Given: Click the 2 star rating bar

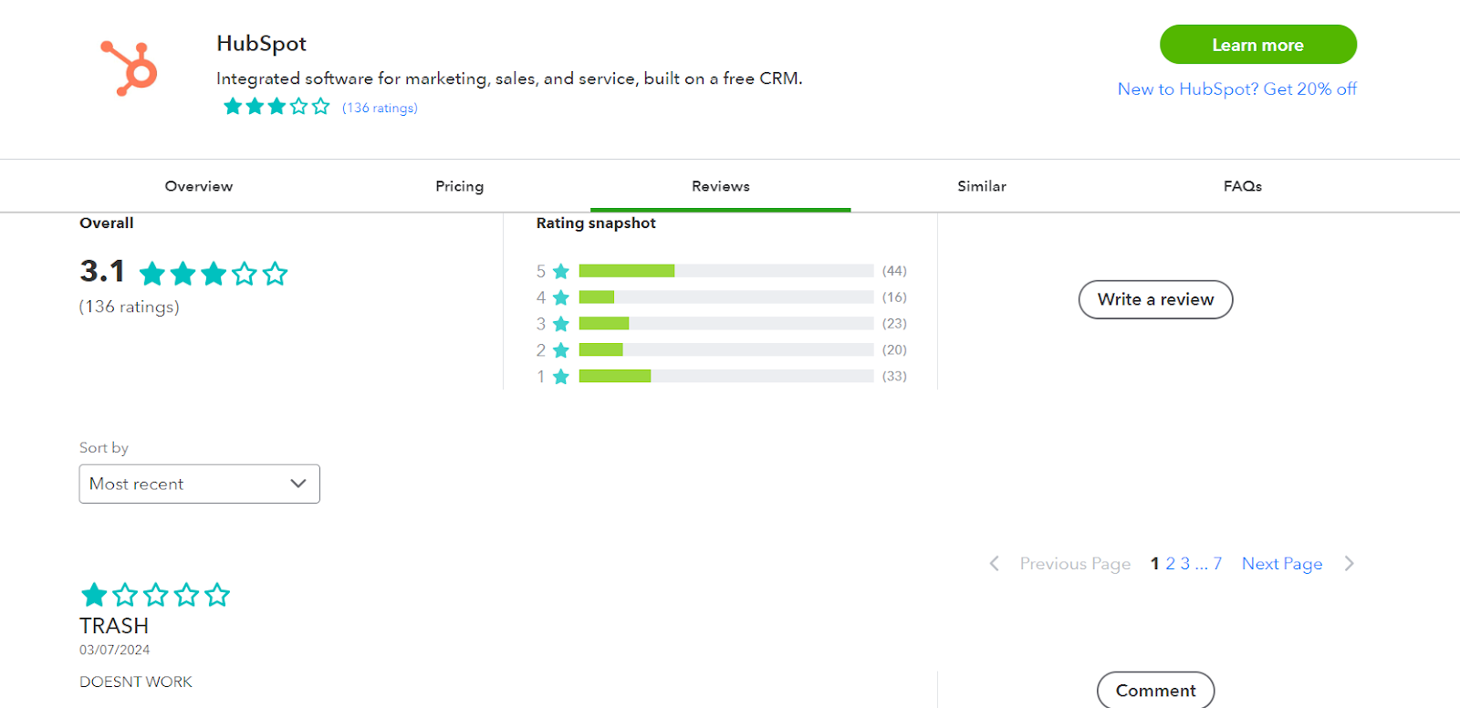Looking at the screenshot, I should [x=726, y=349].
